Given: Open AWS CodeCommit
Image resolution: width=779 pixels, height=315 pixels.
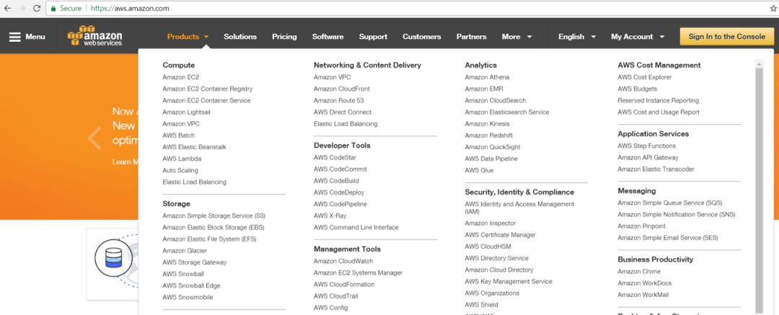Looking at the screenshot, I should click(x=340, y=169).
